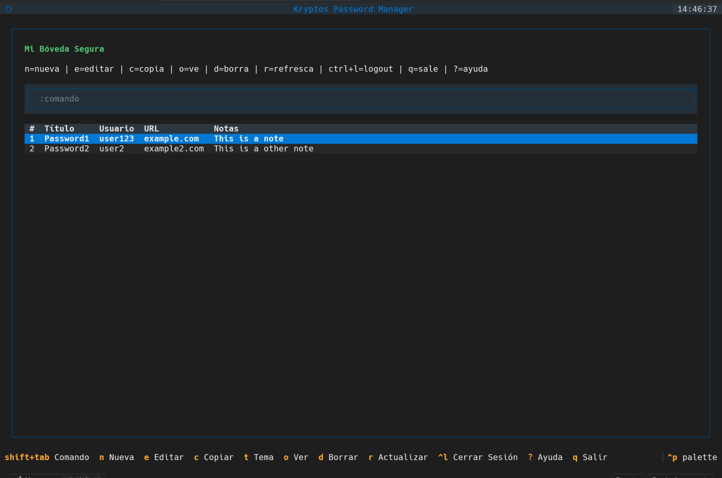Click the example2.com URL cell
722x478 pixels.
(x=174, y=149)
